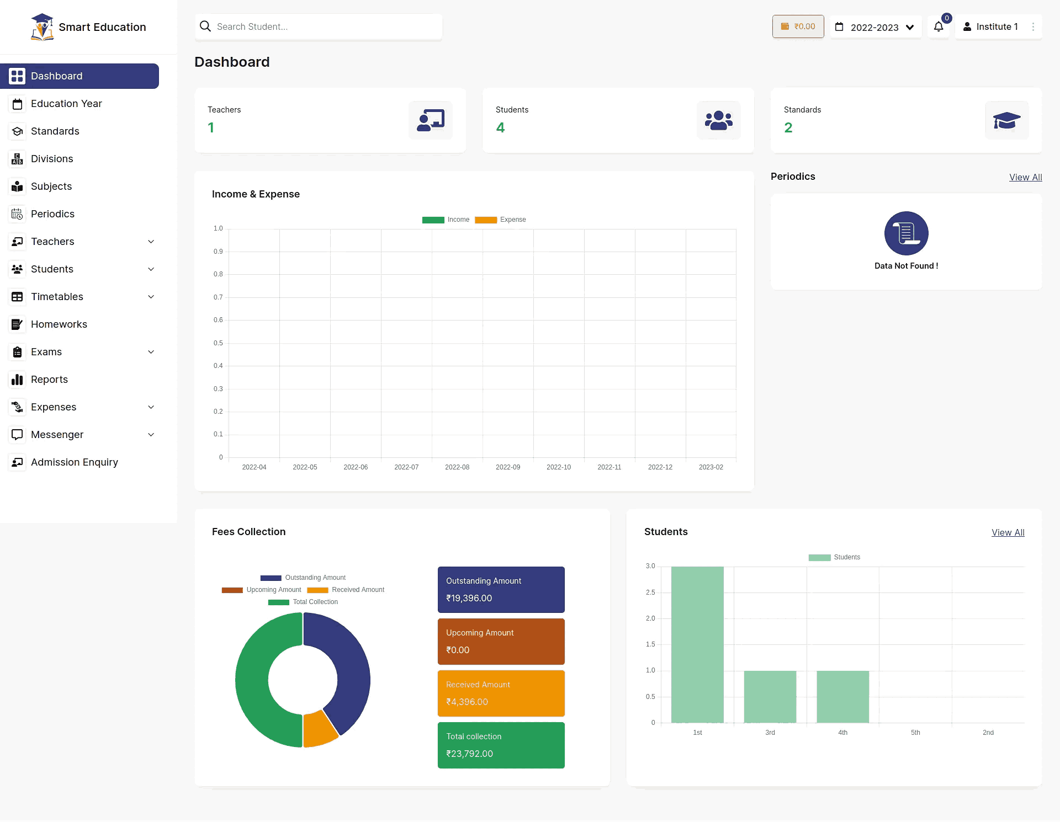1060x822 pixels.
Task: Click the notification bell icon
Action: pos(939,26)
